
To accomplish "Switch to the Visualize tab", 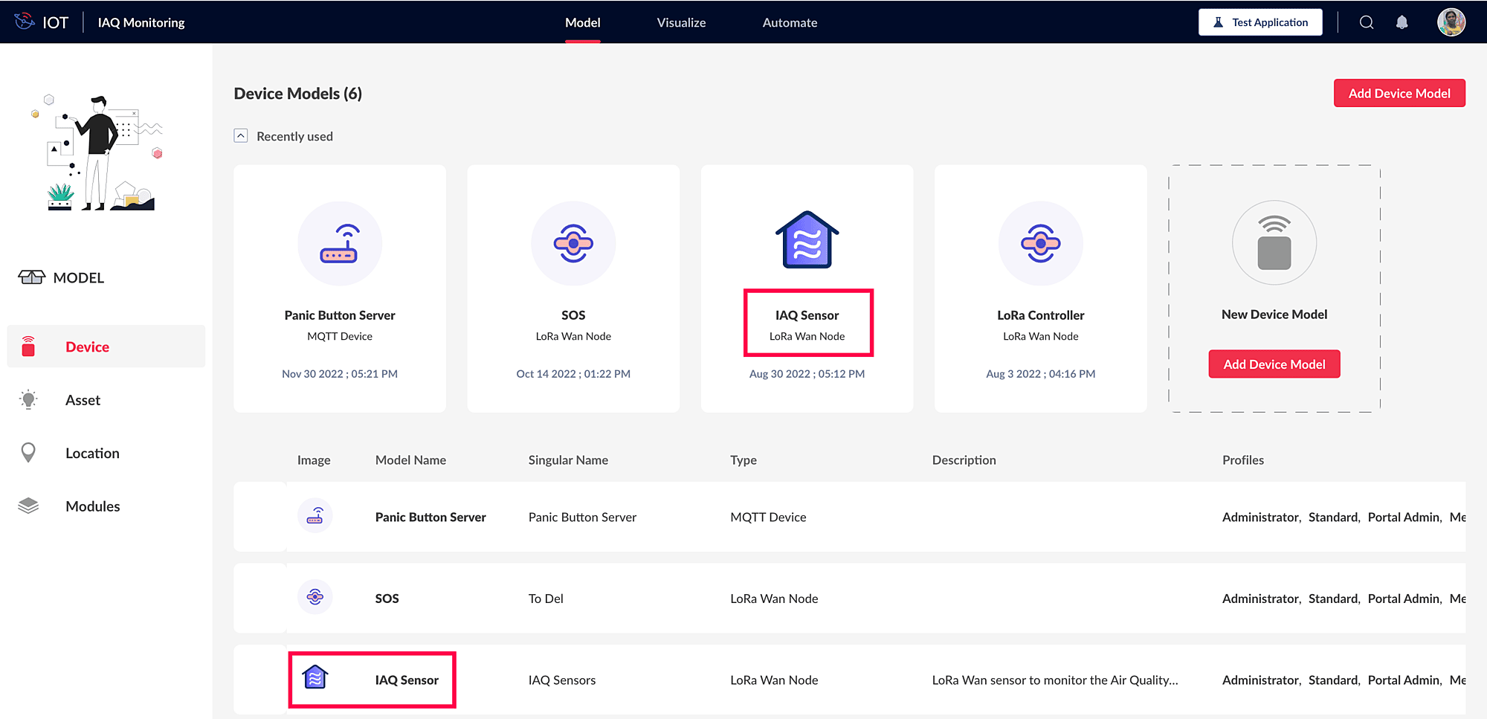I will (681, 22).
